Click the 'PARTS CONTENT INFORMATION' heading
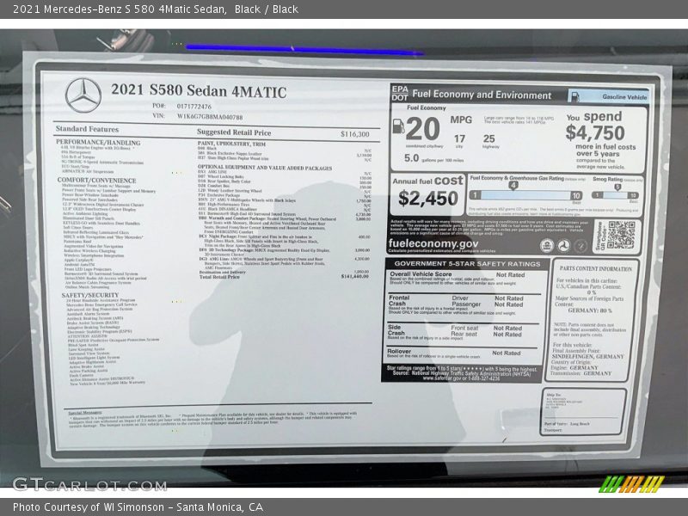Screen dimensions: 688x516 click(596, 268)
